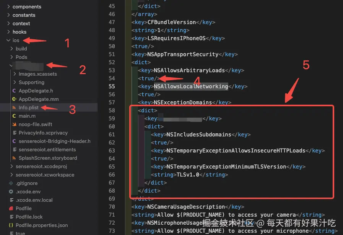The image size is (343, 235).
Task: Click the JSON braces icon beside Podfile.properties.json
Action: point(11,225)
